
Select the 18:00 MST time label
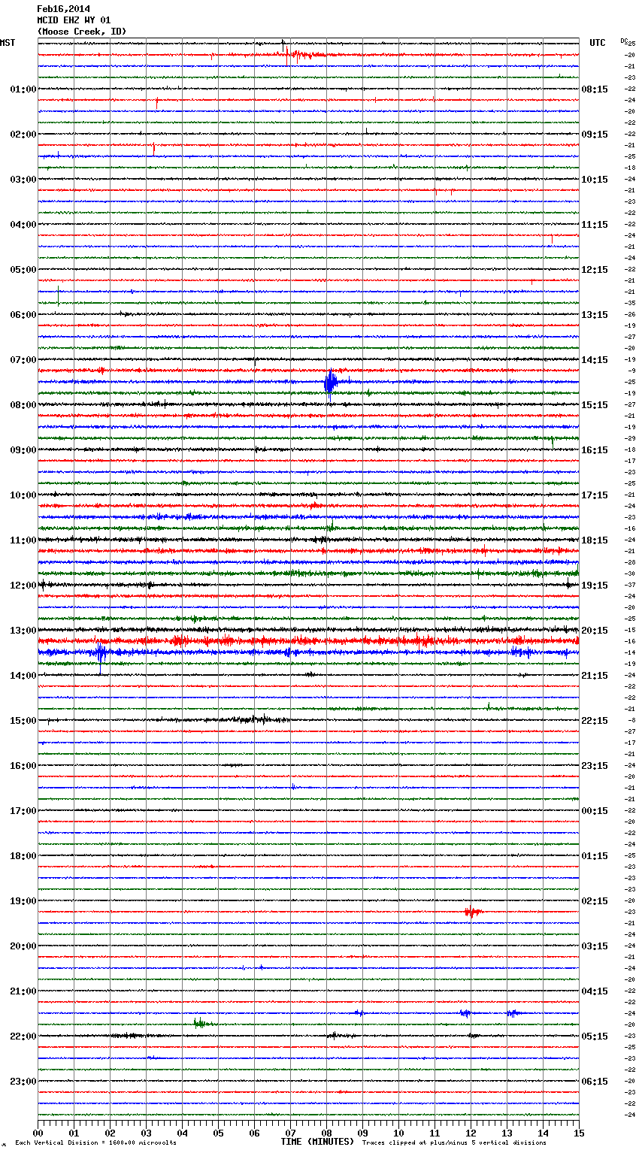pyautogui.click(x=23, y=856)
